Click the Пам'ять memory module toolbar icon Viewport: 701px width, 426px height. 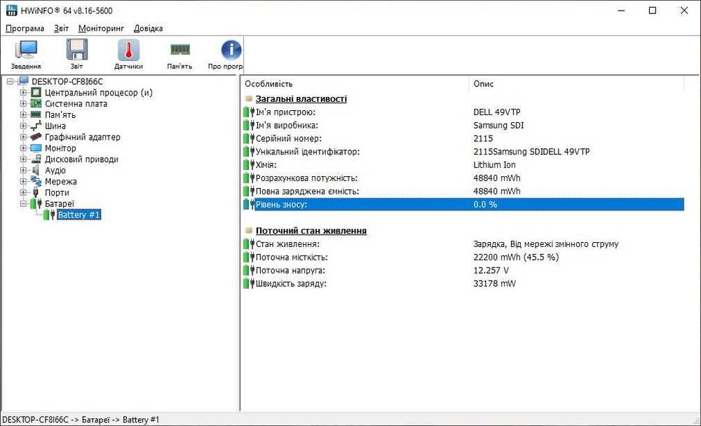[179, 49]
